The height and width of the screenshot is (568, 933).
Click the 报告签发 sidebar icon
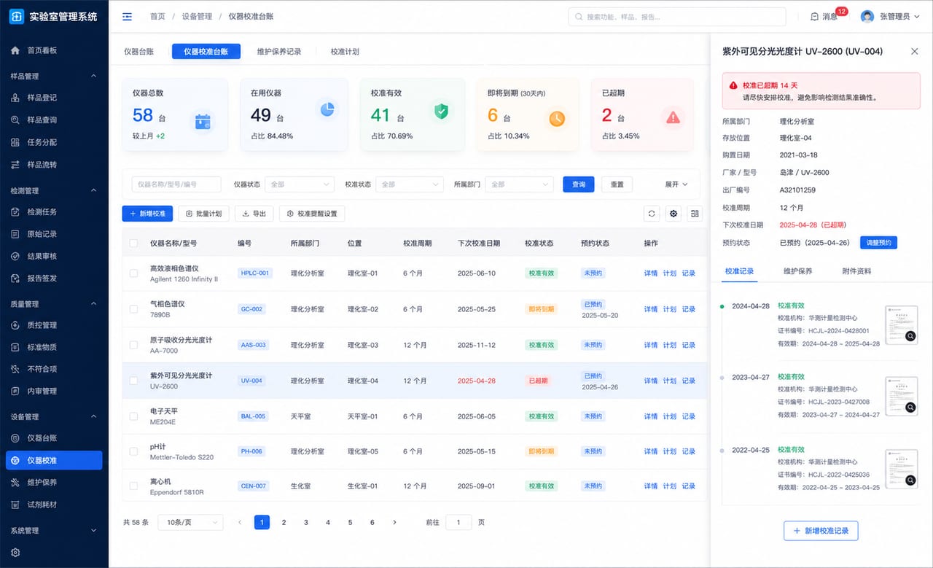[x=15, y=278]
